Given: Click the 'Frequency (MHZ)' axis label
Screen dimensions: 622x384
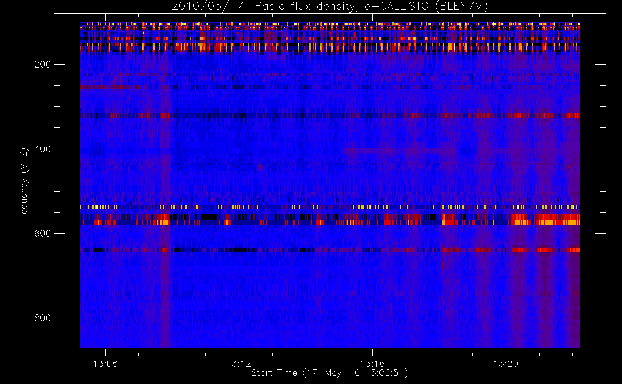Looking at the screenshot, I should point(24,185).
